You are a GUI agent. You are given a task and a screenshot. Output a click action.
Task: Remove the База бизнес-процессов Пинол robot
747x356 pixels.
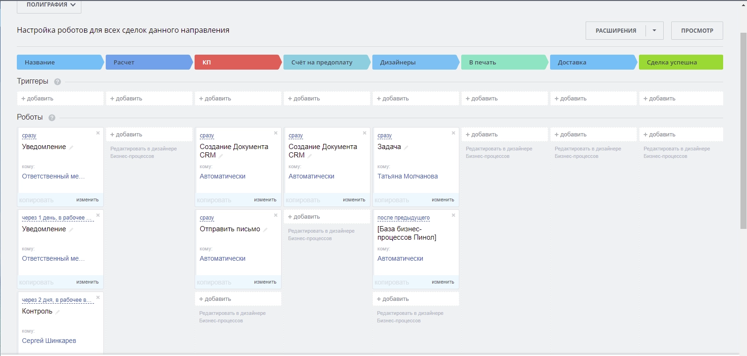(453, 215)
